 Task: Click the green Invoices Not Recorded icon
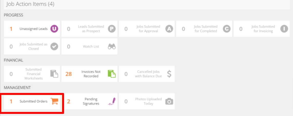coord(112,74)
